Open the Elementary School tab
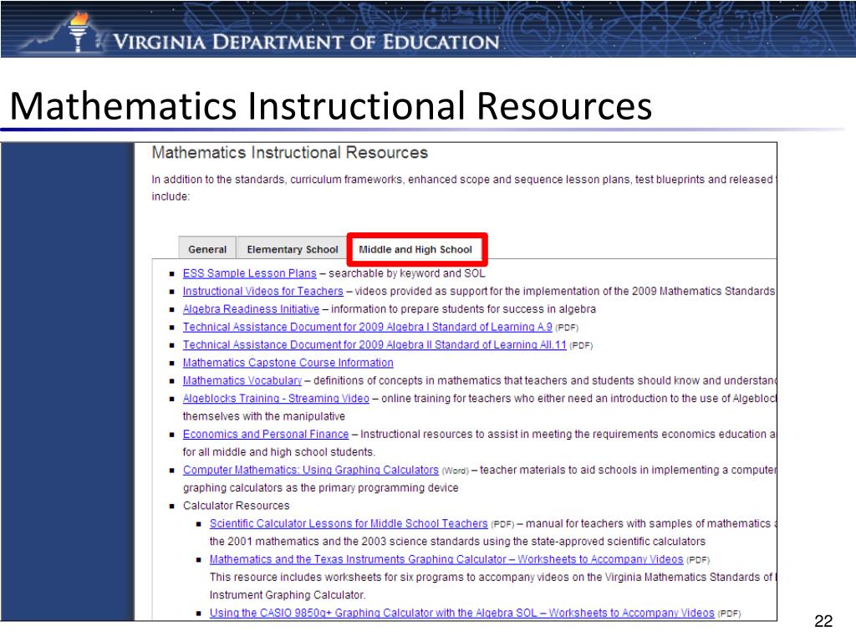This screenshot has height=642, width=856. (x=292, y=249)
